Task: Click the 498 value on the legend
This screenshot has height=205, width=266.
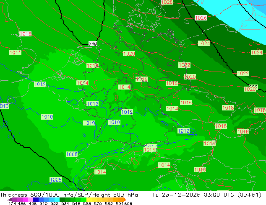Action: click(33, 203)
